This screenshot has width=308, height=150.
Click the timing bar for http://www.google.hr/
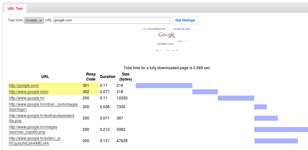(x=236, y=98)
